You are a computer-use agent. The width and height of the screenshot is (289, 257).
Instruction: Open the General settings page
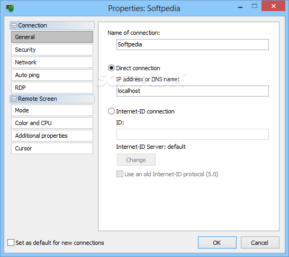(52, 37)
